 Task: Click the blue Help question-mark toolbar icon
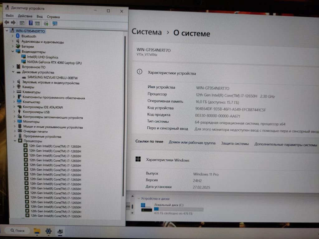click(x=31, y=23)
